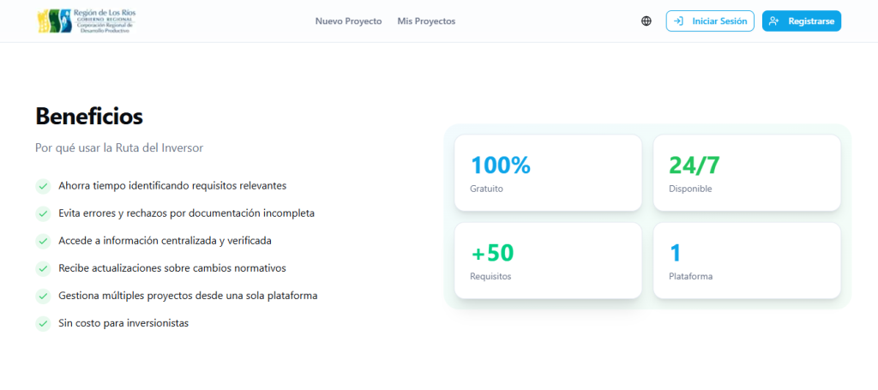Click 'Evita errores y rechazos' benefit text
878x390 pixels.
(x=186, y=213)
